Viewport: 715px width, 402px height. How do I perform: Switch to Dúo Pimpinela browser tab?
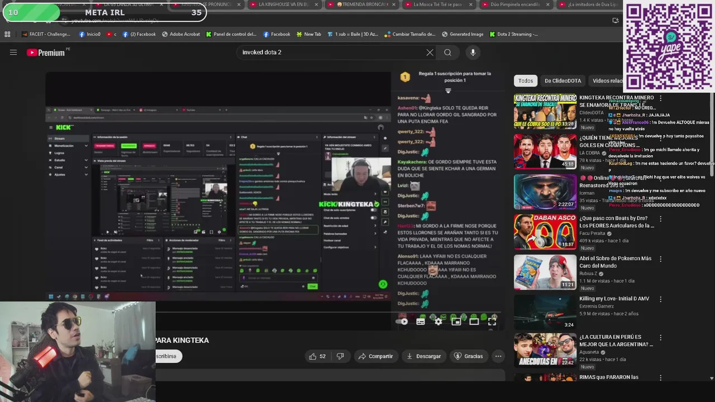coord(514,4)
